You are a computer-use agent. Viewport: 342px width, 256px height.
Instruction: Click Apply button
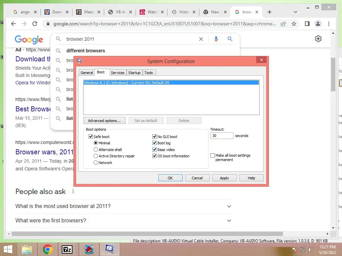(224, 178)
